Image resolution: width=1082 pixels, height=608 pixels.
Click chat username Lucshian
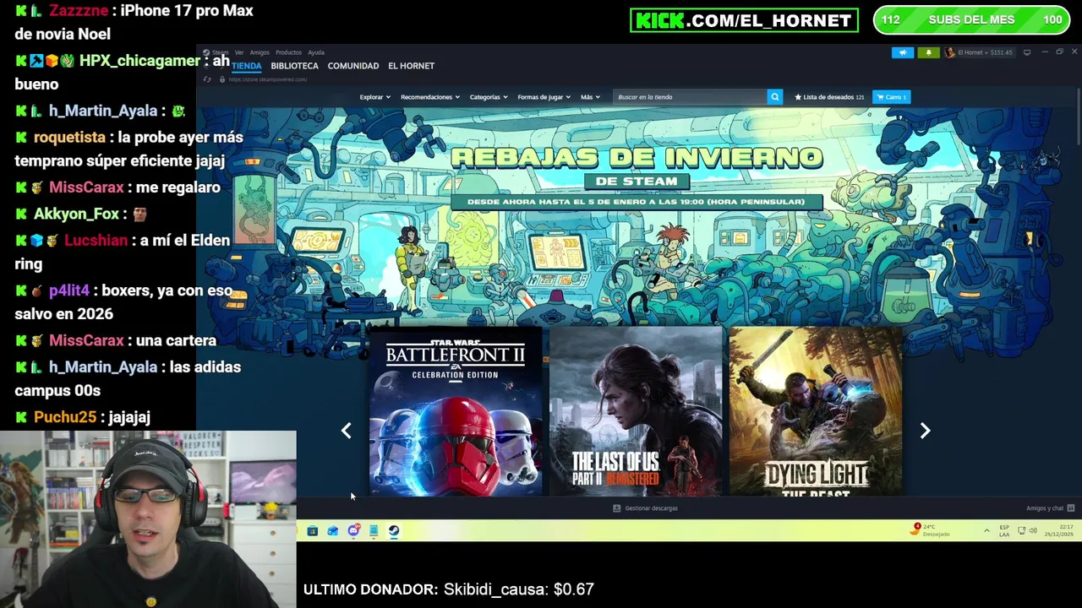[96, 241]
